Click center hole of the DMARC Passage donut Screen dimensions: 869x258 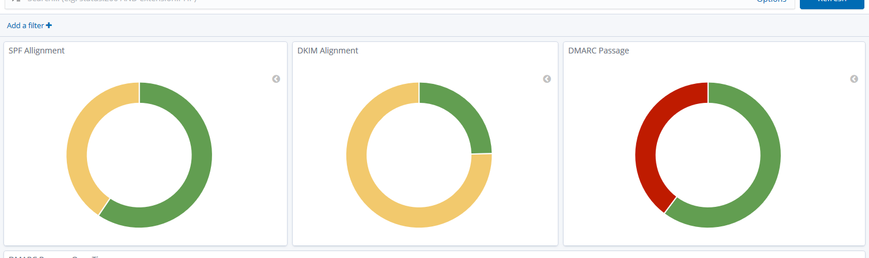(708, 155)
